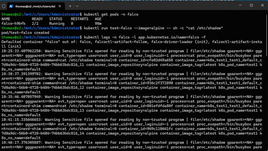Click the timestamp 10:46:17.376305887

pos(22,142)
